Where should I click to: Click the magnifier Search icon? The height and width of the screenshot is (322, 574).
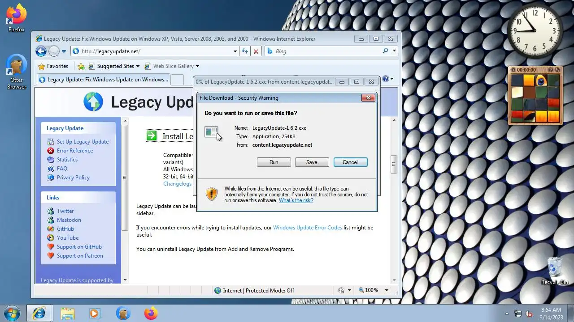(385, 51)
